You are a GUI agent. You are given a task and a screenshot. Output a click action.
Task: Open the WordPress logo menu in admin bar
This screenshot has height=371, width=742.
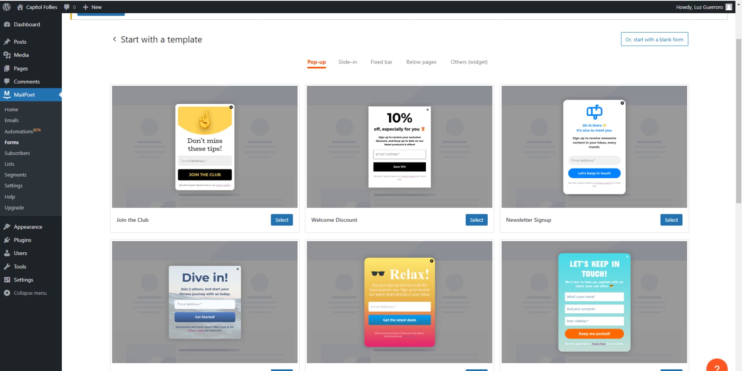[x=7, y=7]
